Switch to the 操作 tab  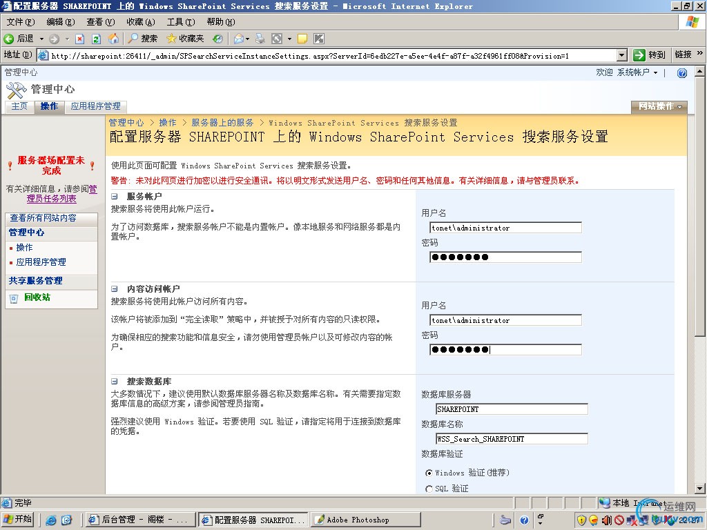[x=49, y=106]
